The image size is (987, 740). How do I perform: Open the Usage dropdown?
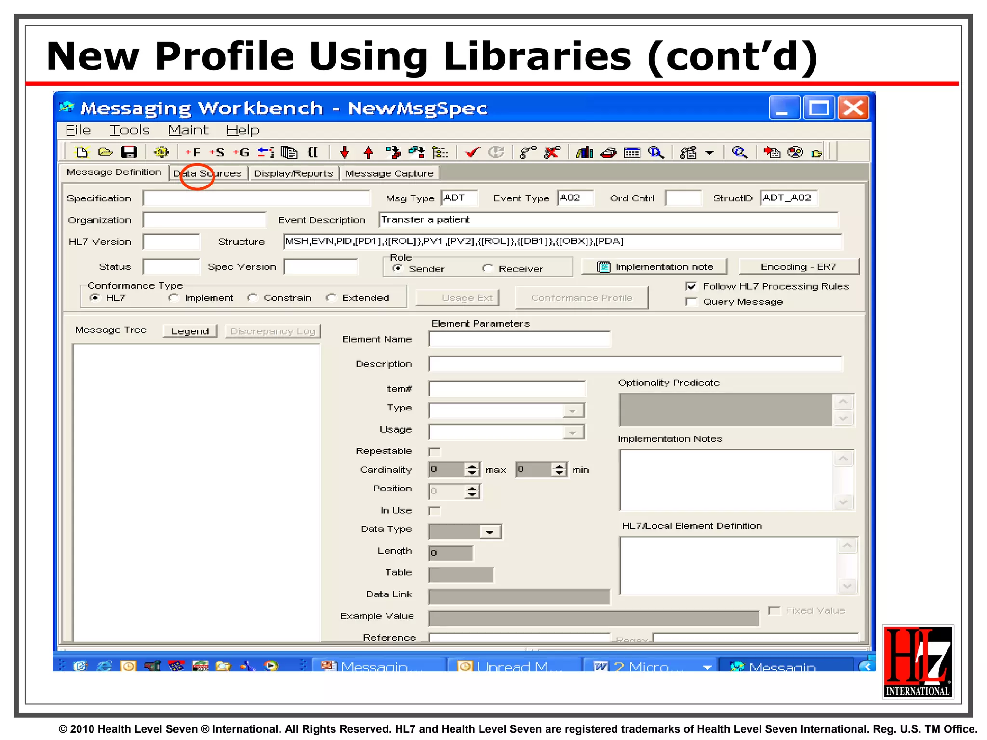click(x=573, y=432)
